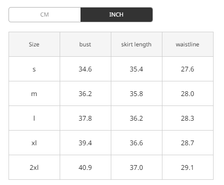Click the waistline column header

click(188, 44)
